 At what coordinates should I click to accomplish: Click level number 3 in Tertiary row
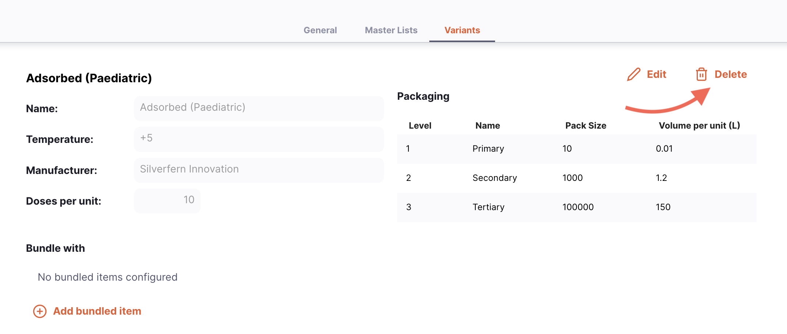coord(408,207)
